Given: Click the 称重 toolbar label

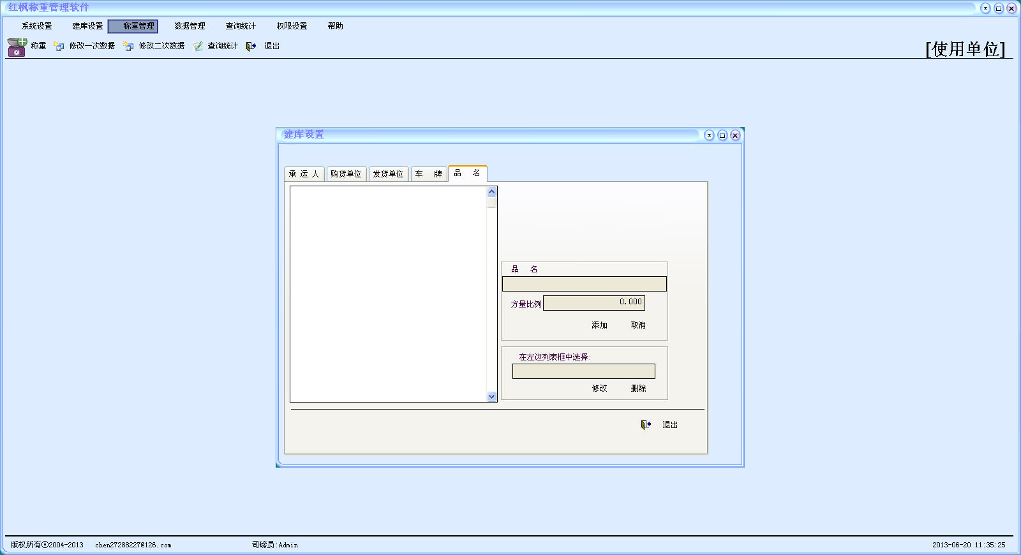Looking at the screenshot, I should click(x=38, y=46).
